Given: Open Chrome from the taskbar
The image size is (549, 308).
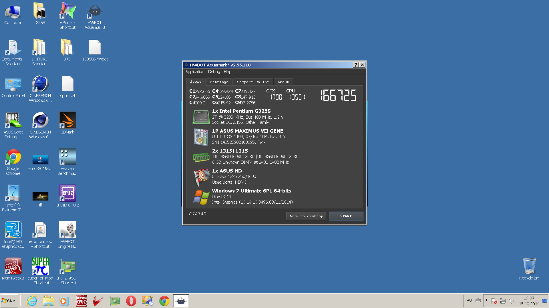Looking at the screenshot, I should click(164, 301).
